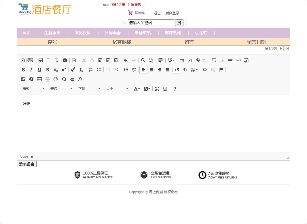Open the text color picker

click(x=136, y=88)
